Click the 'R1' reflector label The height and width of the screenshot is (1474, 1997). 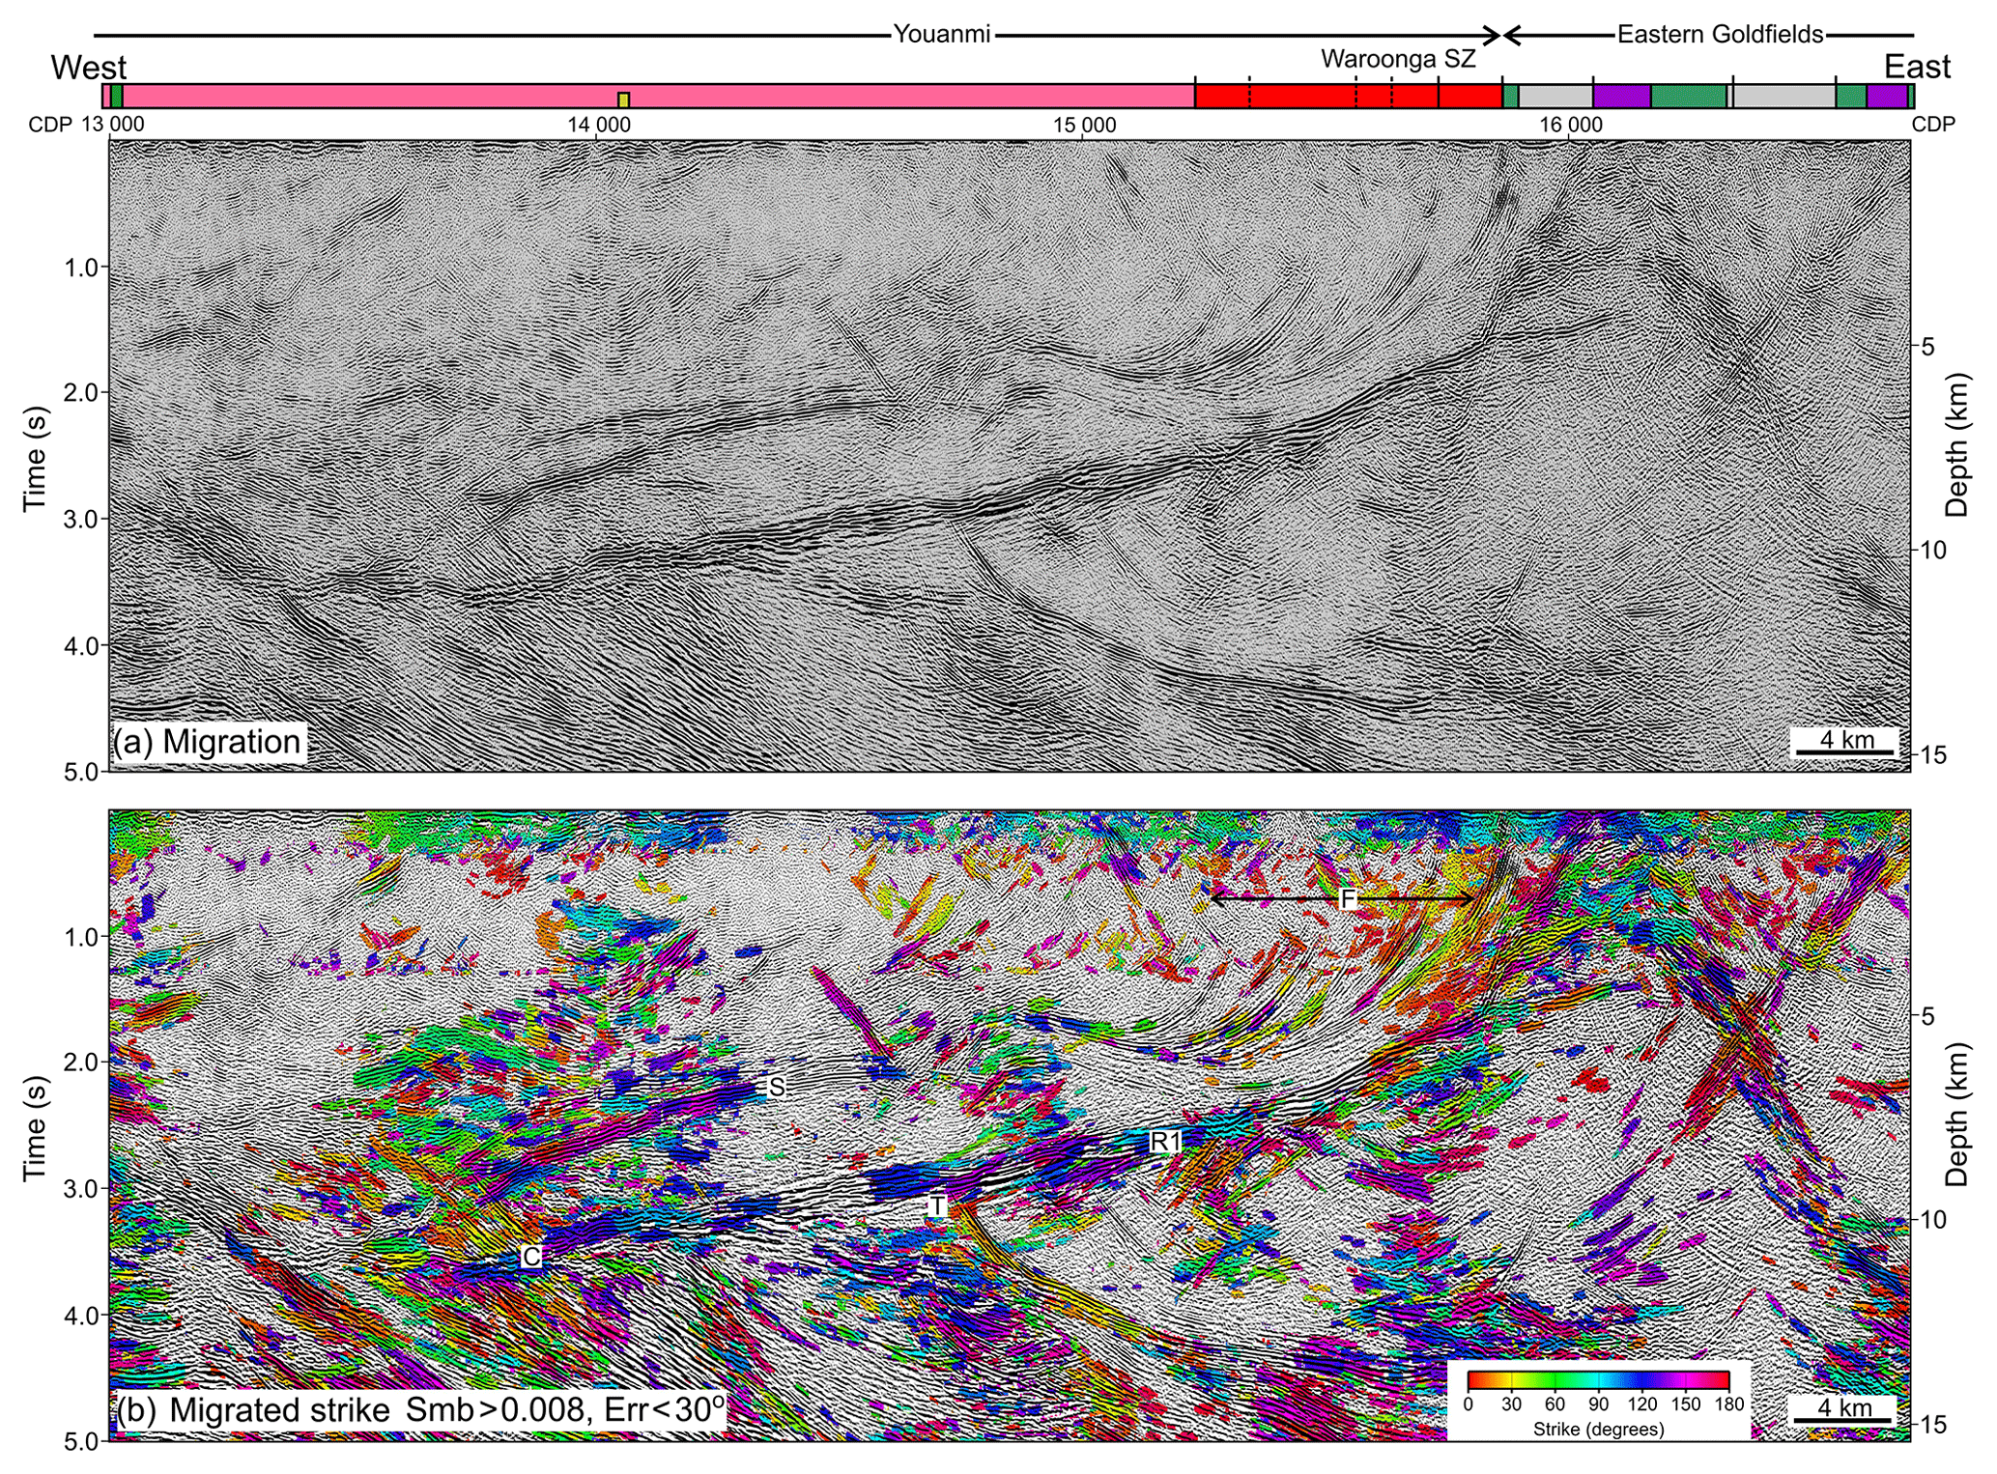click(x=1165, y=1142)
